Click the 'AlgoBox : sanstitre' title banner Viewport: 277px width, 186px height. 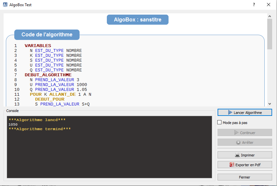point(138,19)
